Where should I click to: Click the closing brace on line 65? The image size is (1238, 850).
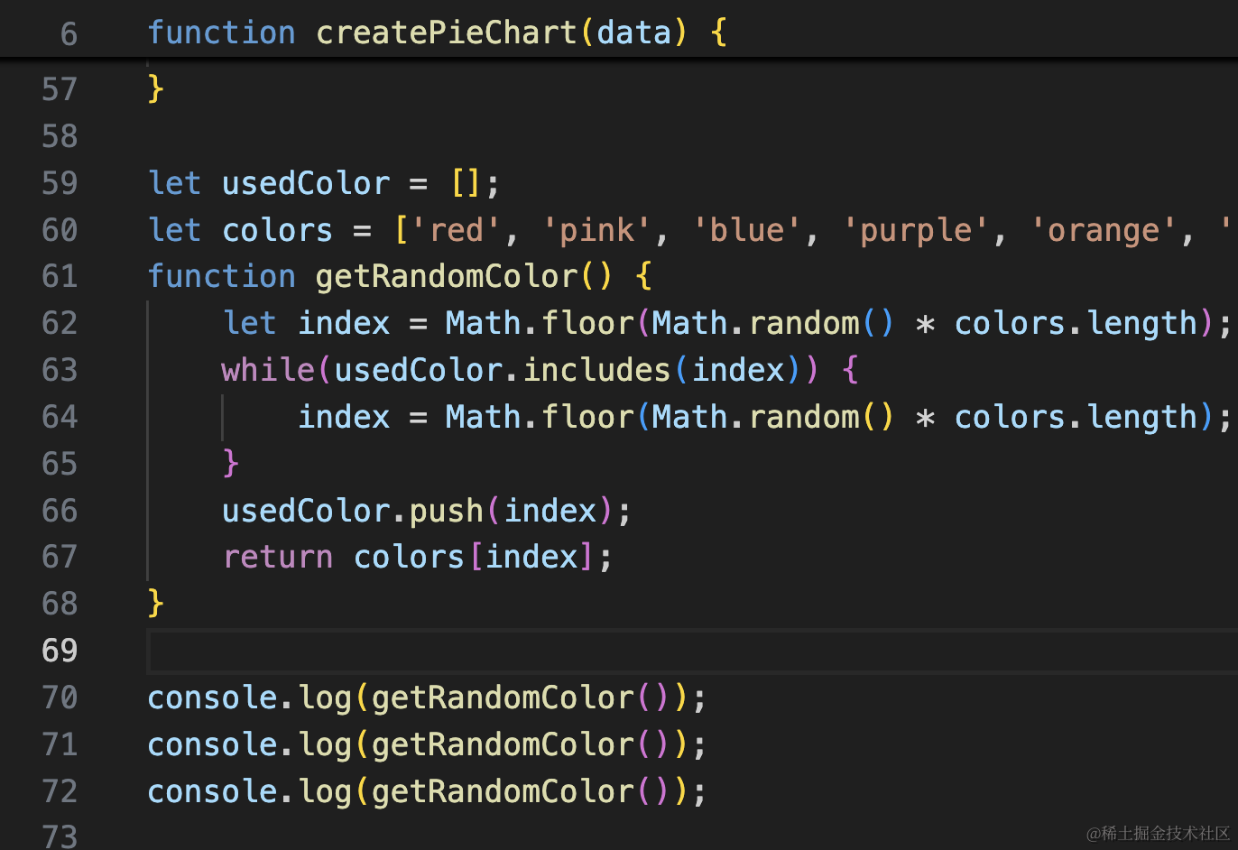pos(231,463)
